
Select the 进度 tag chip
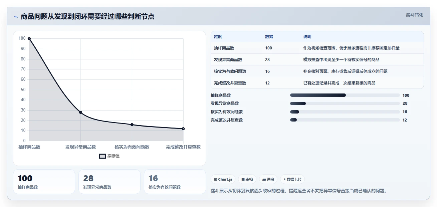pyautogui.click(x=268, y=179)
